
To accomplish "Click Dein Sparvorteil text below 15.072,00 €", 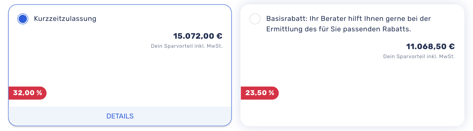I will point(187,46).
